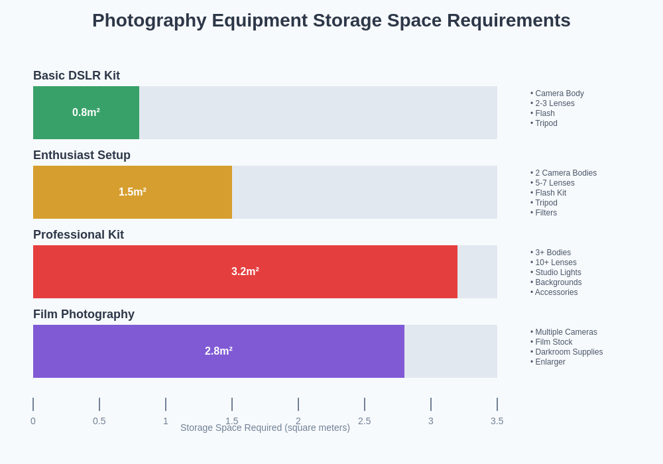Click the purple Film Photography bar
The image size is (663, 464).
tap(219, 351)
